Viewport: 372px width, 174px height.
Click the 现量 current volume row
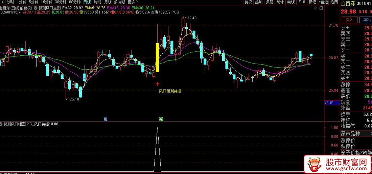pyautogui.click(x=356, y=102)
